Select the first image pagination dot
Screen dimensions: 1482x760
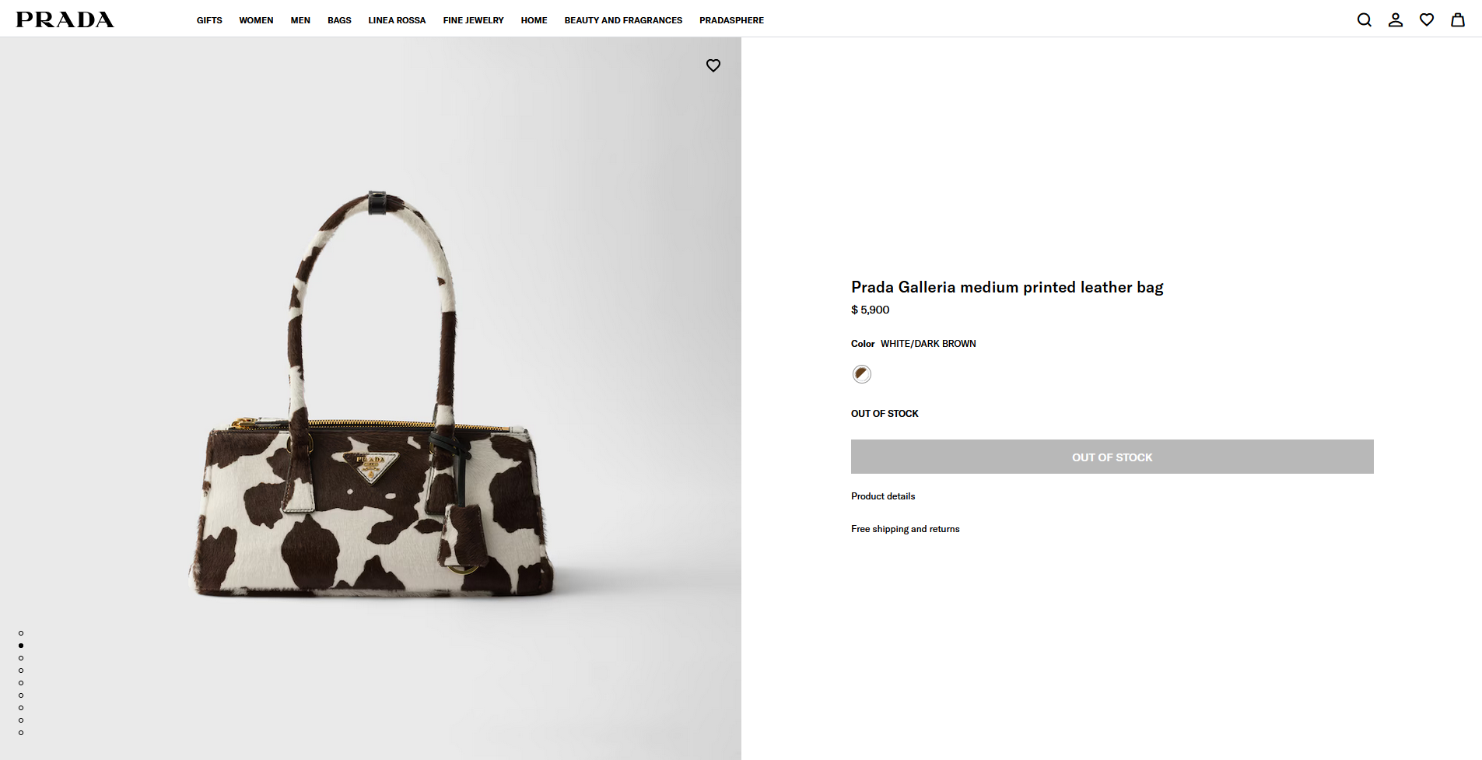(x=21, y=633)
